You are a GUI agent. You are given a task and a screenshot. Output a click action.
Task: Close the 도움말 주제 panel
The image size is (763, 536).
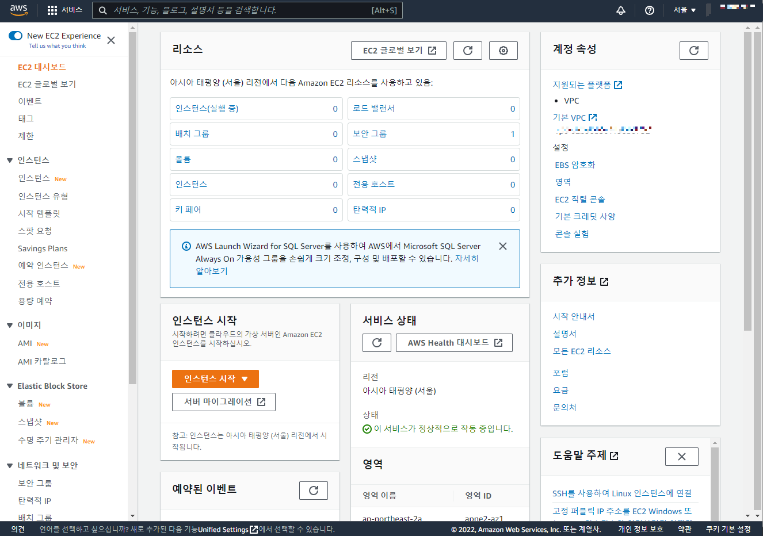click(x=682, y=457)
